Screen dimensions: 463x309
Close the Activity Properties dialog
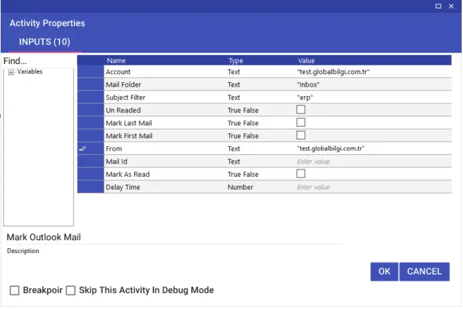(451, 6)
